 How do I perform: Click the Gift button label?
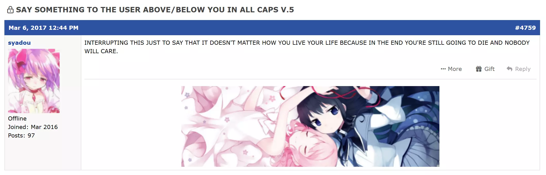coord(489,69)
